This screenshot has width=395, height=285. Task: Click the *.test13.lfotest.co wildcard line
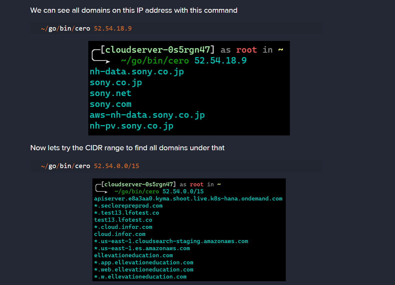point(126,213)
